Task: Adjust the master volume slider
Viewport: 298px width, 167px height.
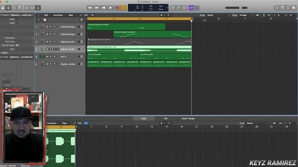Action: pyautogui.click(x=236, y=8)
